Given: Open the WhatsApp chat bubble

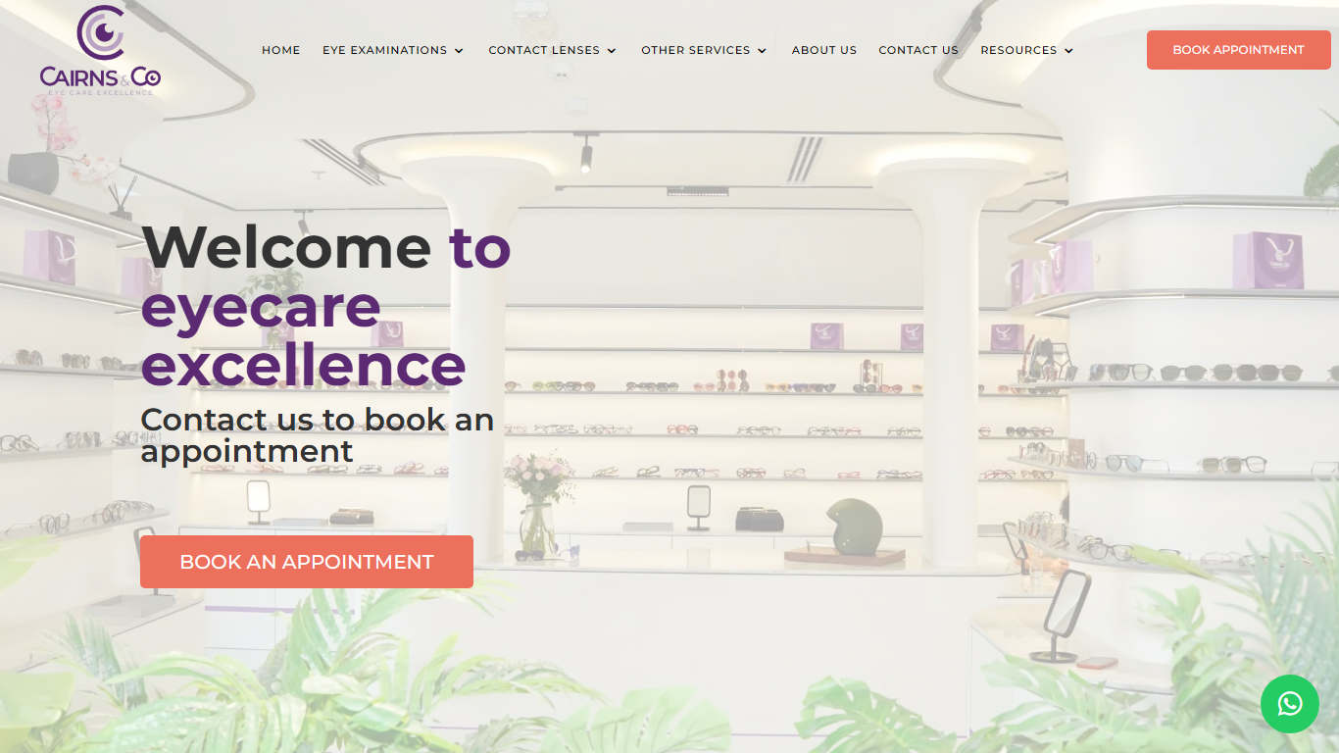Looking at the screenshot, I should (1290, 704).
